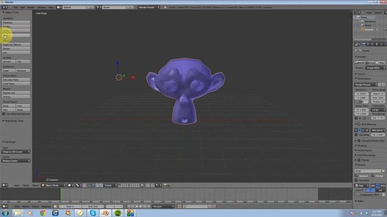387x217 pixels.
Task: Toggle the Overwrite checkbox
Action: click(356, 176)
